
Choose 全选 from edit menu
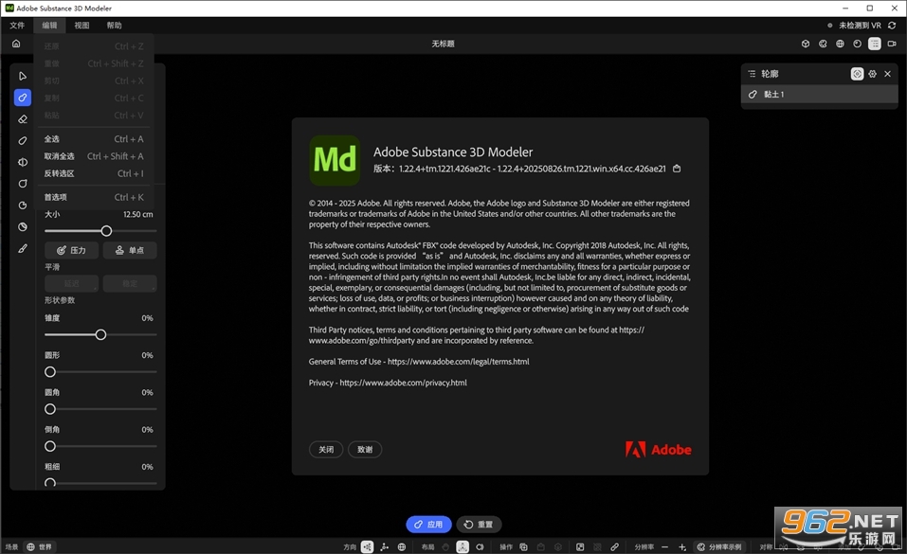pyautogui.click(x=94, y=139)
